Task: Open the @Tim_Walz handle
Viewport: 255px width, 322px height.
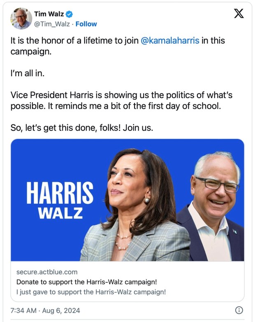Action: click(51, 24)
